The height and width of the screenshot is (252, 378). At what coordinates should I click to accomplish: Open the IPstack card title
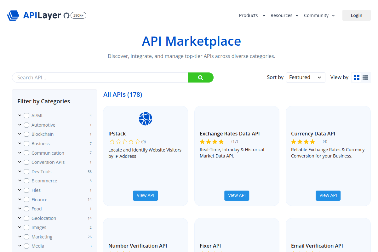pos(117,134)
